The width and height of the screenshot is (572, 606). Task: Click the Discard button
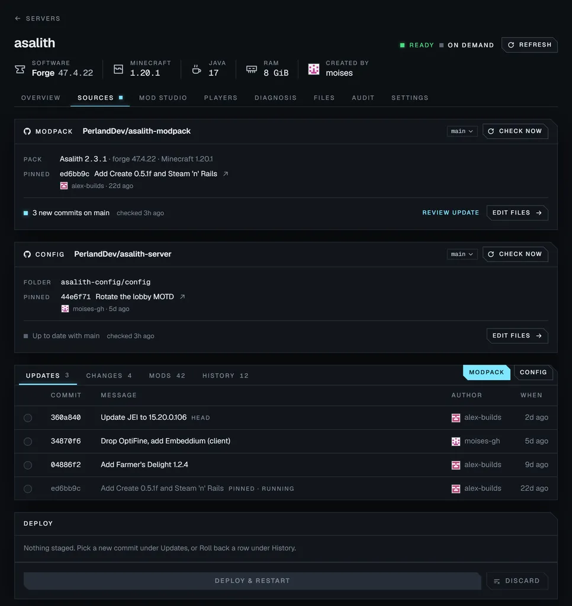click(x=517, y=581)
